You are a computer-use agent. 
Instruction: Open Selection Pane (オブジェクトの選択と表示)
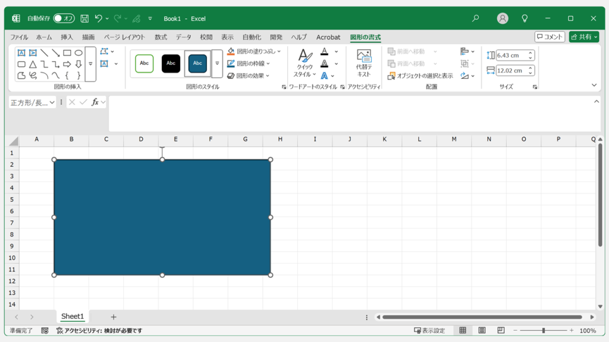(x=420, y=75)
